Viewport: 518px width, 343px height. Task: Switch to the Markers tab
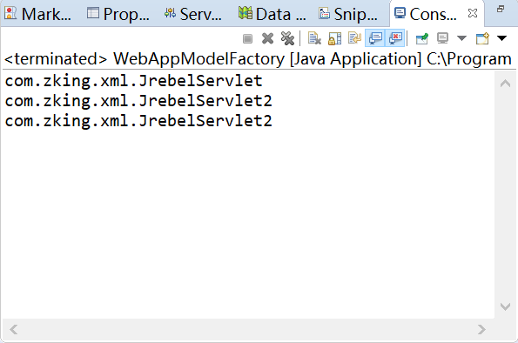[38, 14]
